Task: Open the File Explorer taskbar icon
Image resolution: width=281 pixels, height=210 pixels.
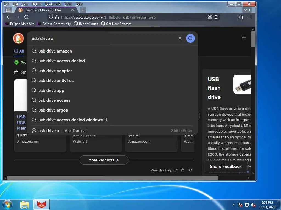Action: [24, 205]
